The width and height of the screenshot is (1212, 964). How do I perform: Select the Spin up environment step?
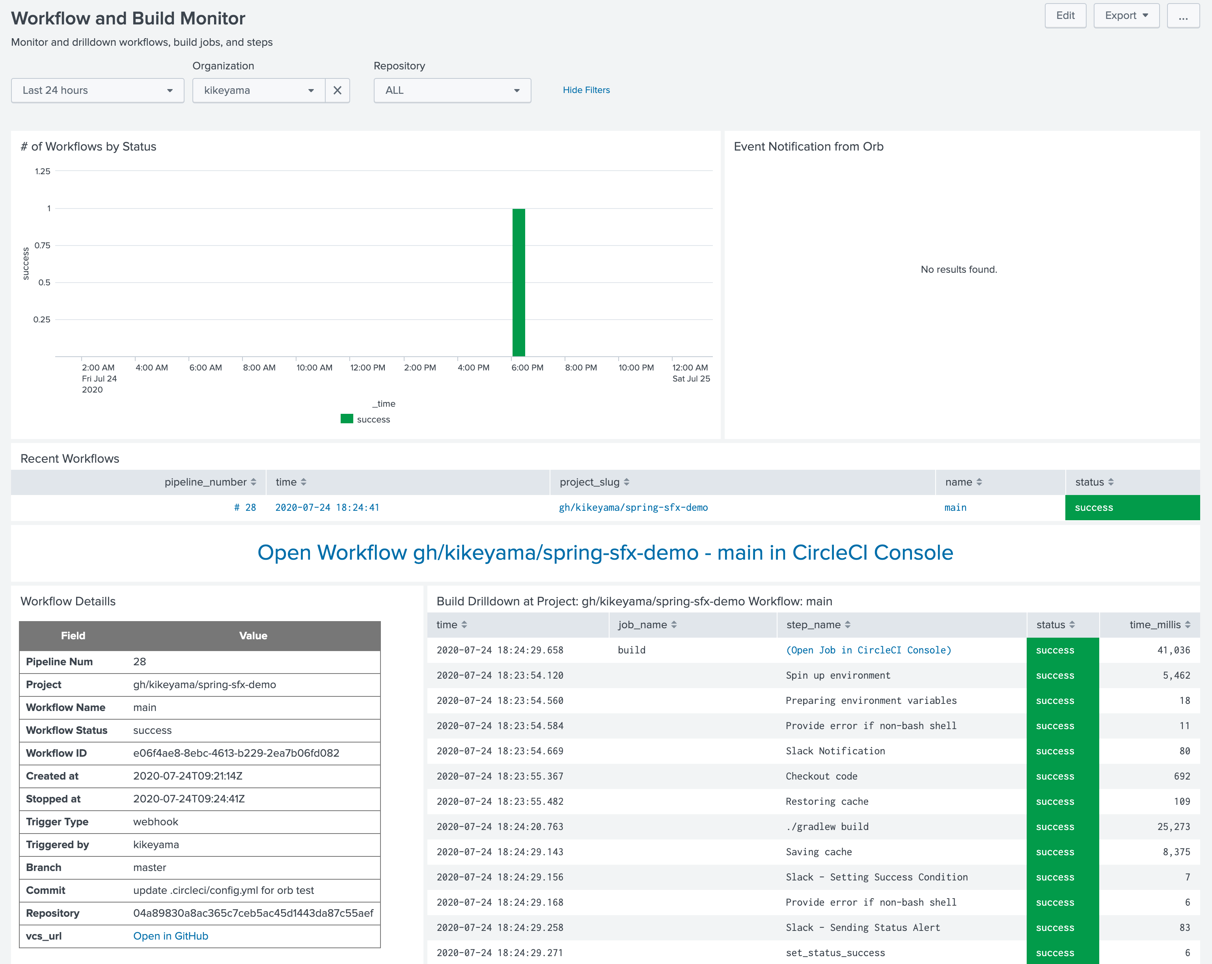point(837,675)
